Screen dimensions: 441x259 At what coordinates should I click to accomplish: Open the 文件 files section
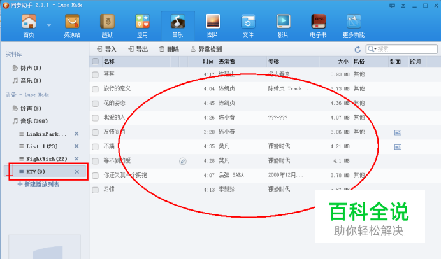pos(248,26)
